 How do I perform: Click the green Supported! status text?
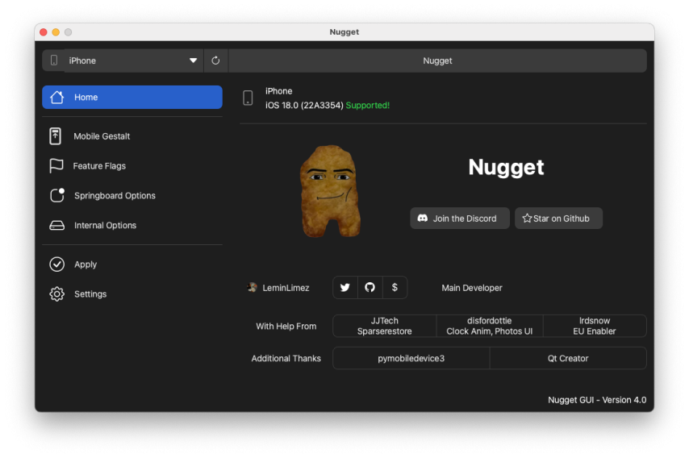[368, 106]
